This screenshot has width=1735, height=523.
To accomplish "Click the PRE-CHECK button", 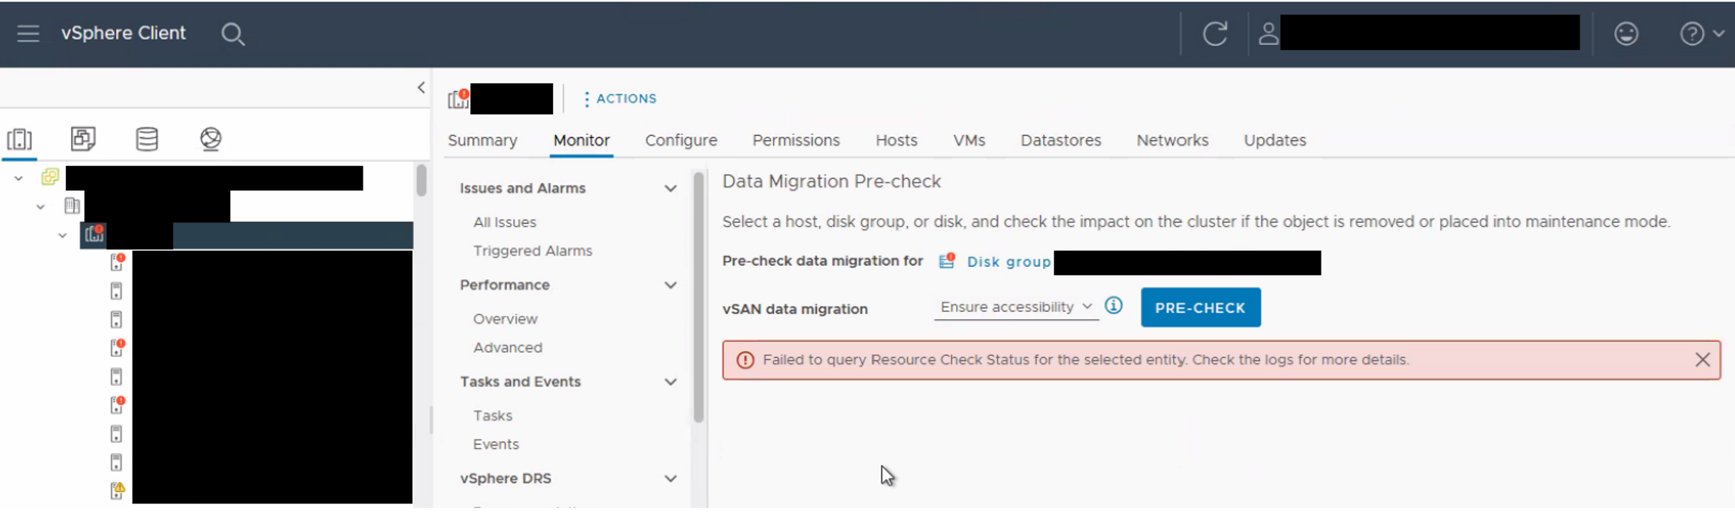I will [x=1200, y=308].
